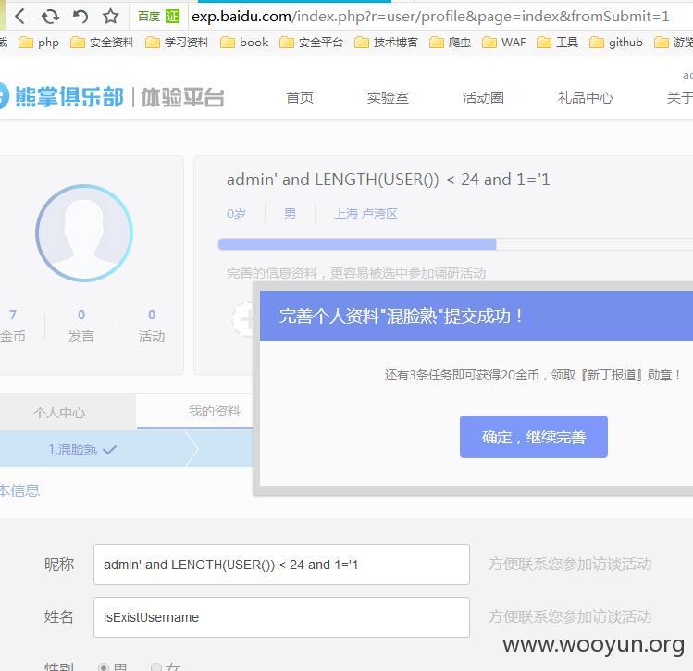The width and height of the screenshot is (693, 671).
Task: Open 礼品中心 navigation item
Action: pyautogui.click(x=585, y=98)
